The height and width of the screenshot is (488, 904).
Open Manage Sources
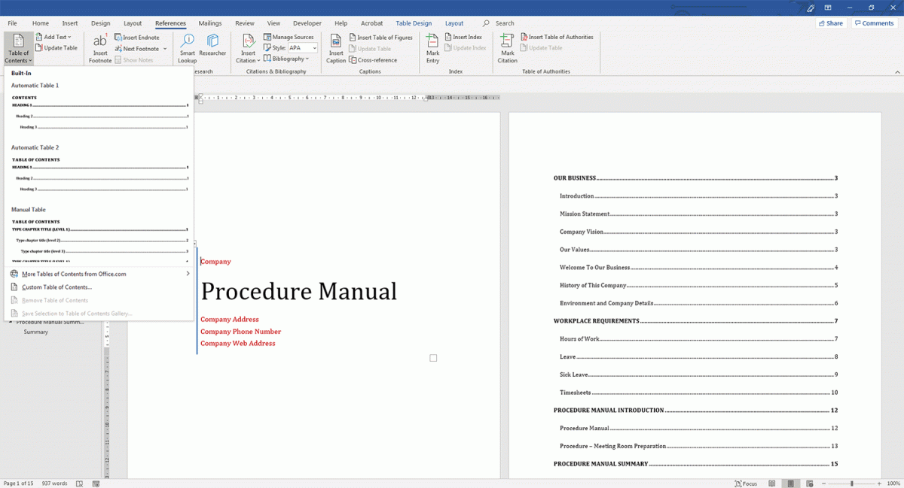289,37
